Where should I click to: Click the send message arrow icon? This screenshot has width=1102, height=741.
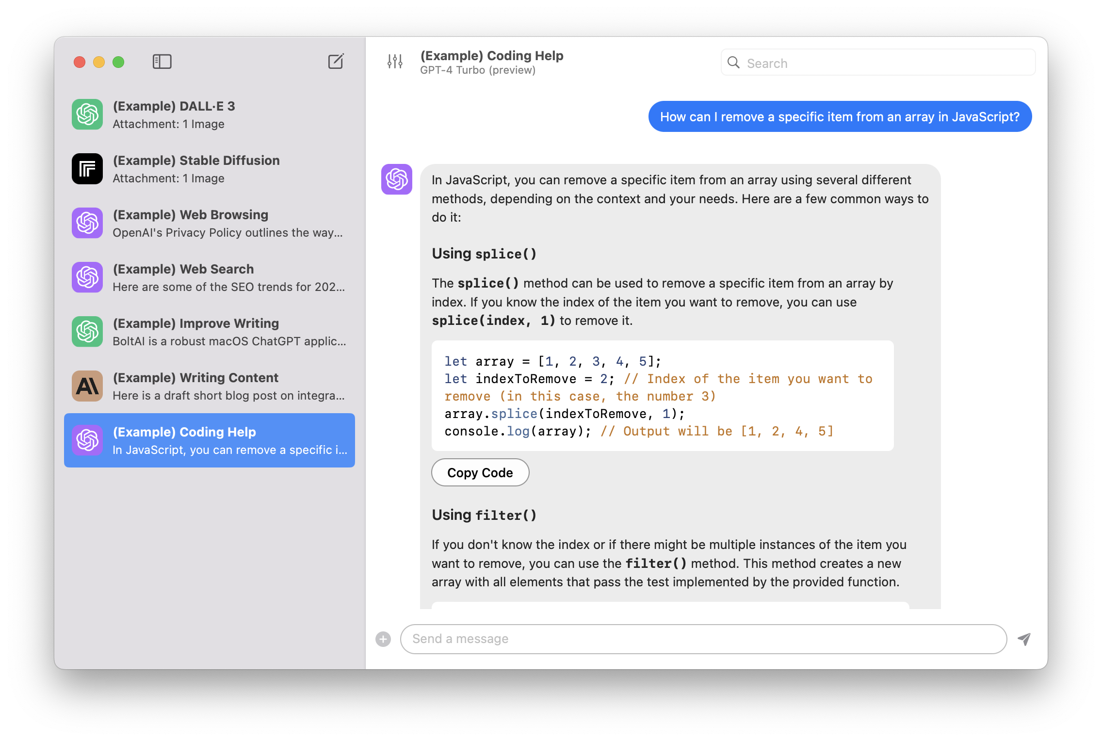1023,639
